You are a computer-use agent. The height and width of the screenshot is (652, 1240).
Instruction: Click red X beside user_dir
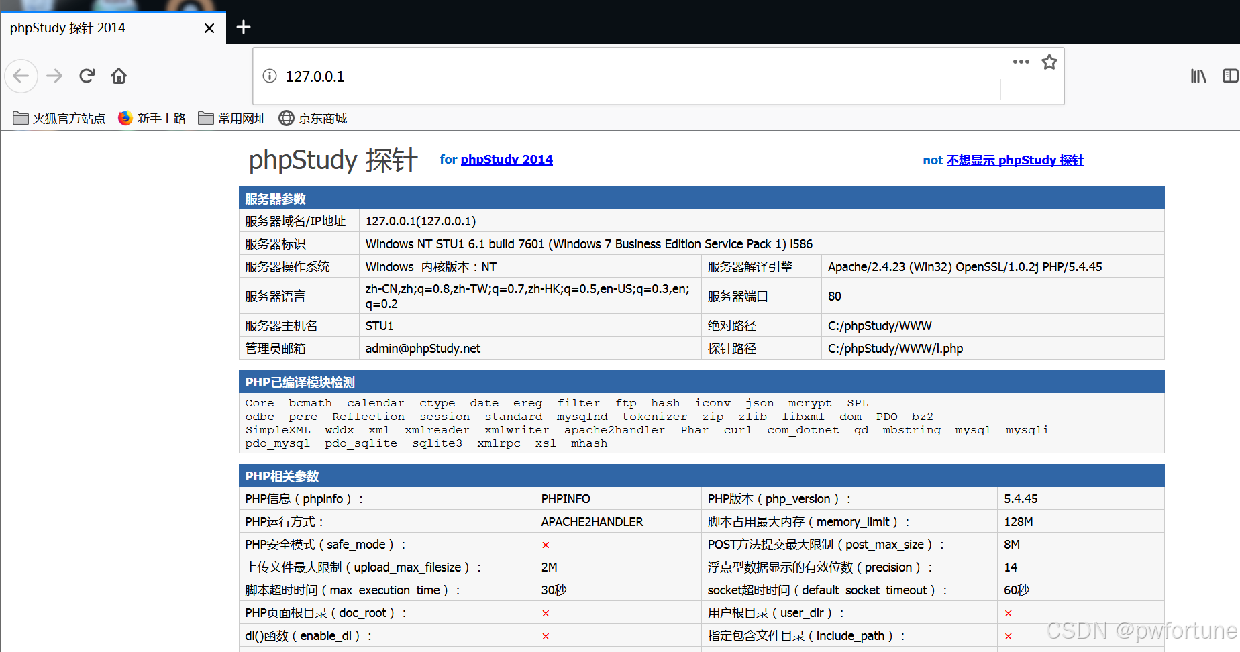[x=1008, y=614]
